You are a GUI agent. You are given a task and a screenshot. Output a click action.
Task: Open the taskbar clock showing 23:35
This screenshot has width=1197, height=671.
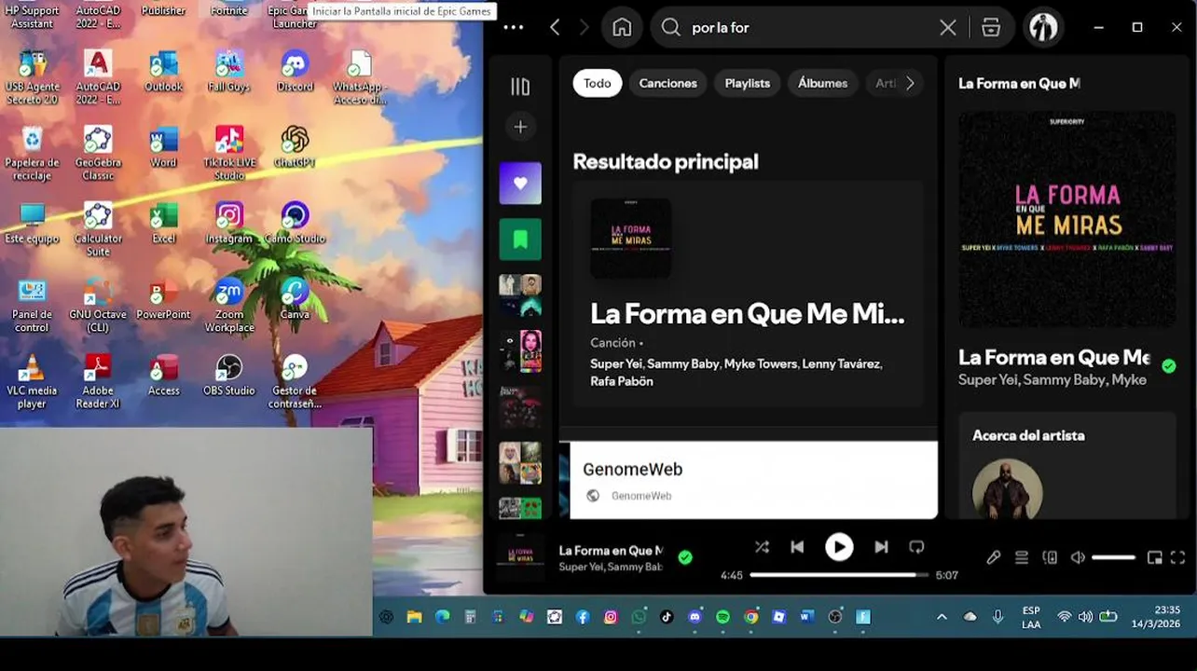coord(1155,617)
